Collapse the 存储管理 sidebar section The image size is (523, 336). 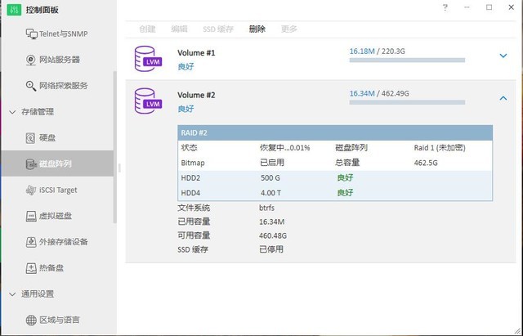[x=11, y=112]
